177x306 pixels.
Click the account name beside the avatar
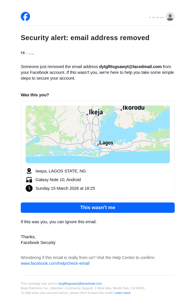[x=157, y=17]
